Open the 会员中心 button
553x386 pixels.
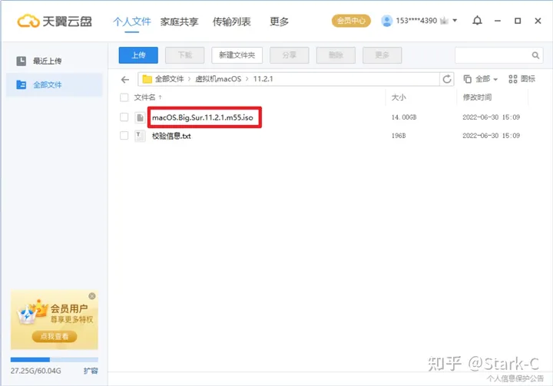click(x=351, y=21)
